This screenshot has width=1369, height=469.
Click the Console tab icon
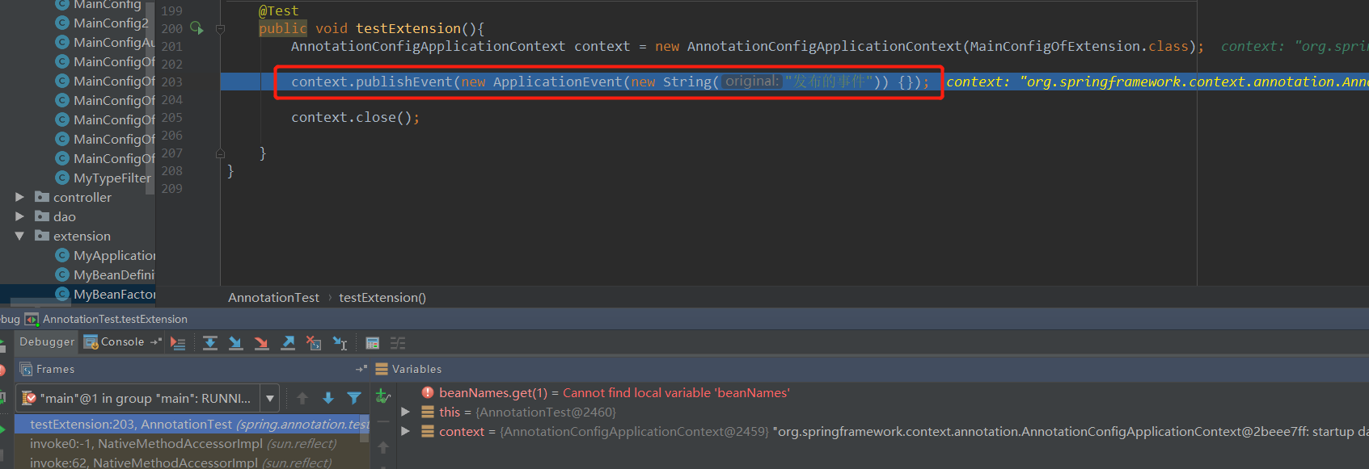[x=91, y=342]
